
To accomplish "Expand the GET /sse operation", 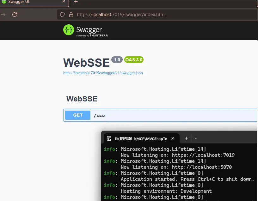I will (x=160, y=115).
